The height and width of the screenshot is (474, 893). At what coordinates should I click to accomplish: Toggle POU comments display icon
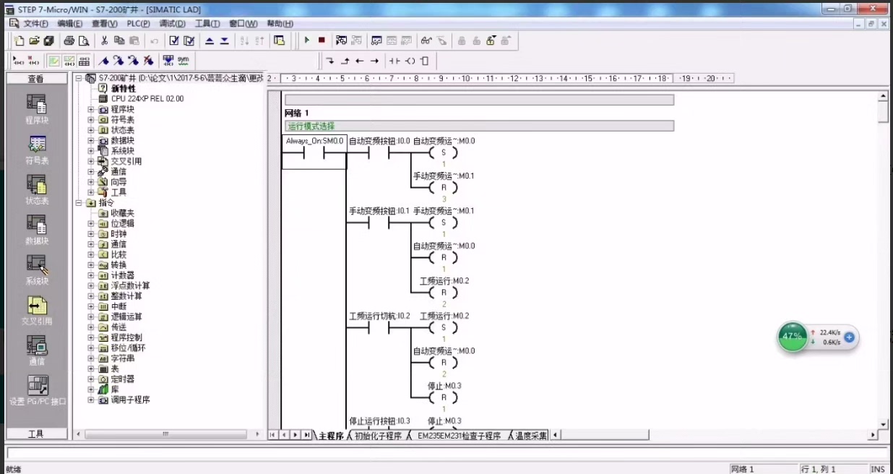point(54,61)
